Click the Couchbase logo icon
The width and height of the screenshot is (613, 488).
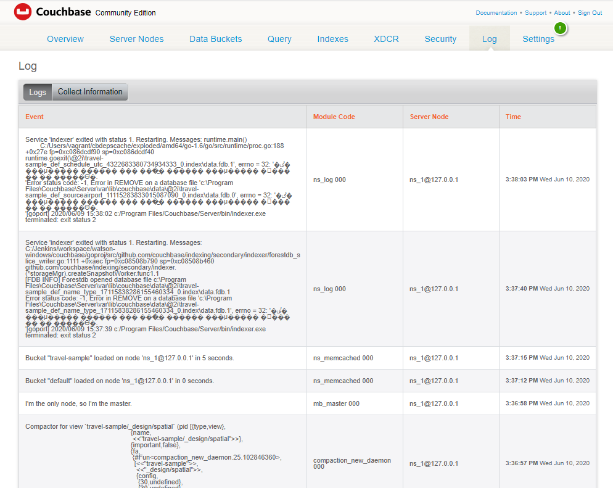[23, 12]
